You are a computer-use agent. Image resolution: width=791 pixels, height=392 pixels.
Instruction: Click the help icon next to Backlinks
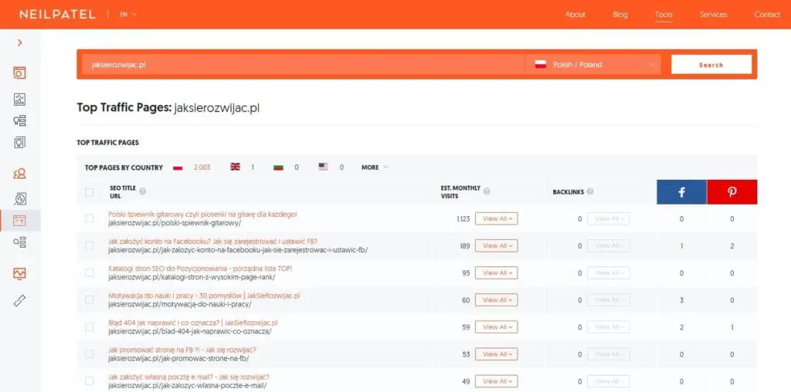point(590,191)
